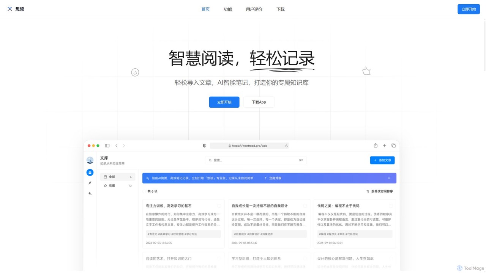Open the browser share icon
Screen dimensions: 486x273
click(376, 145)
